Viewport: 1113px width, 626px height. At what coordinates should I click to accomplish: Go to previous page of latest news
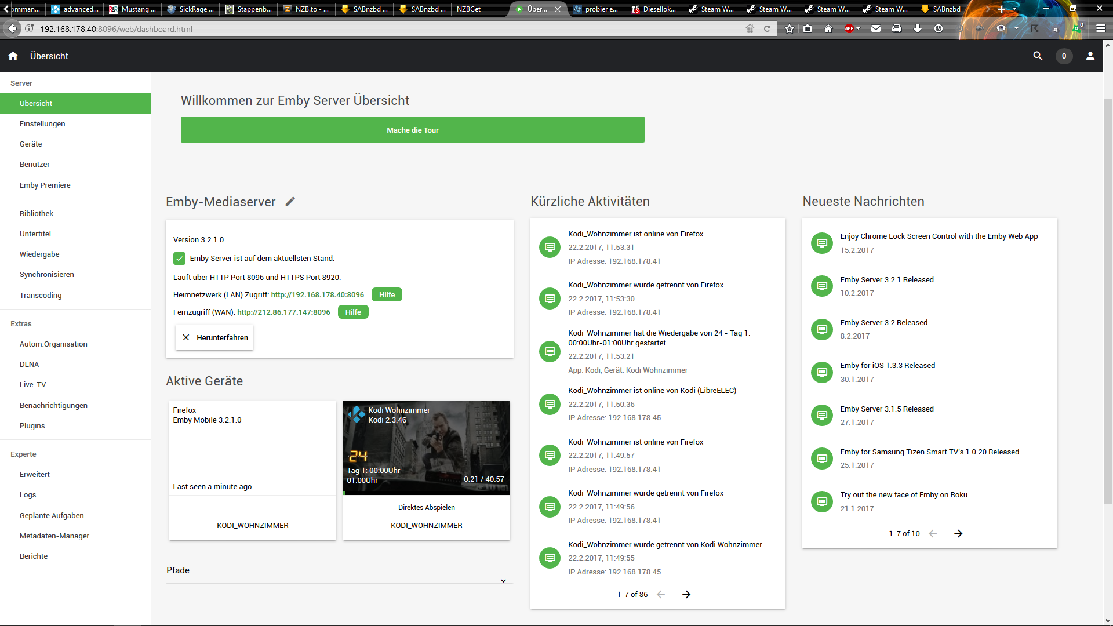click(x=933, y=533)
